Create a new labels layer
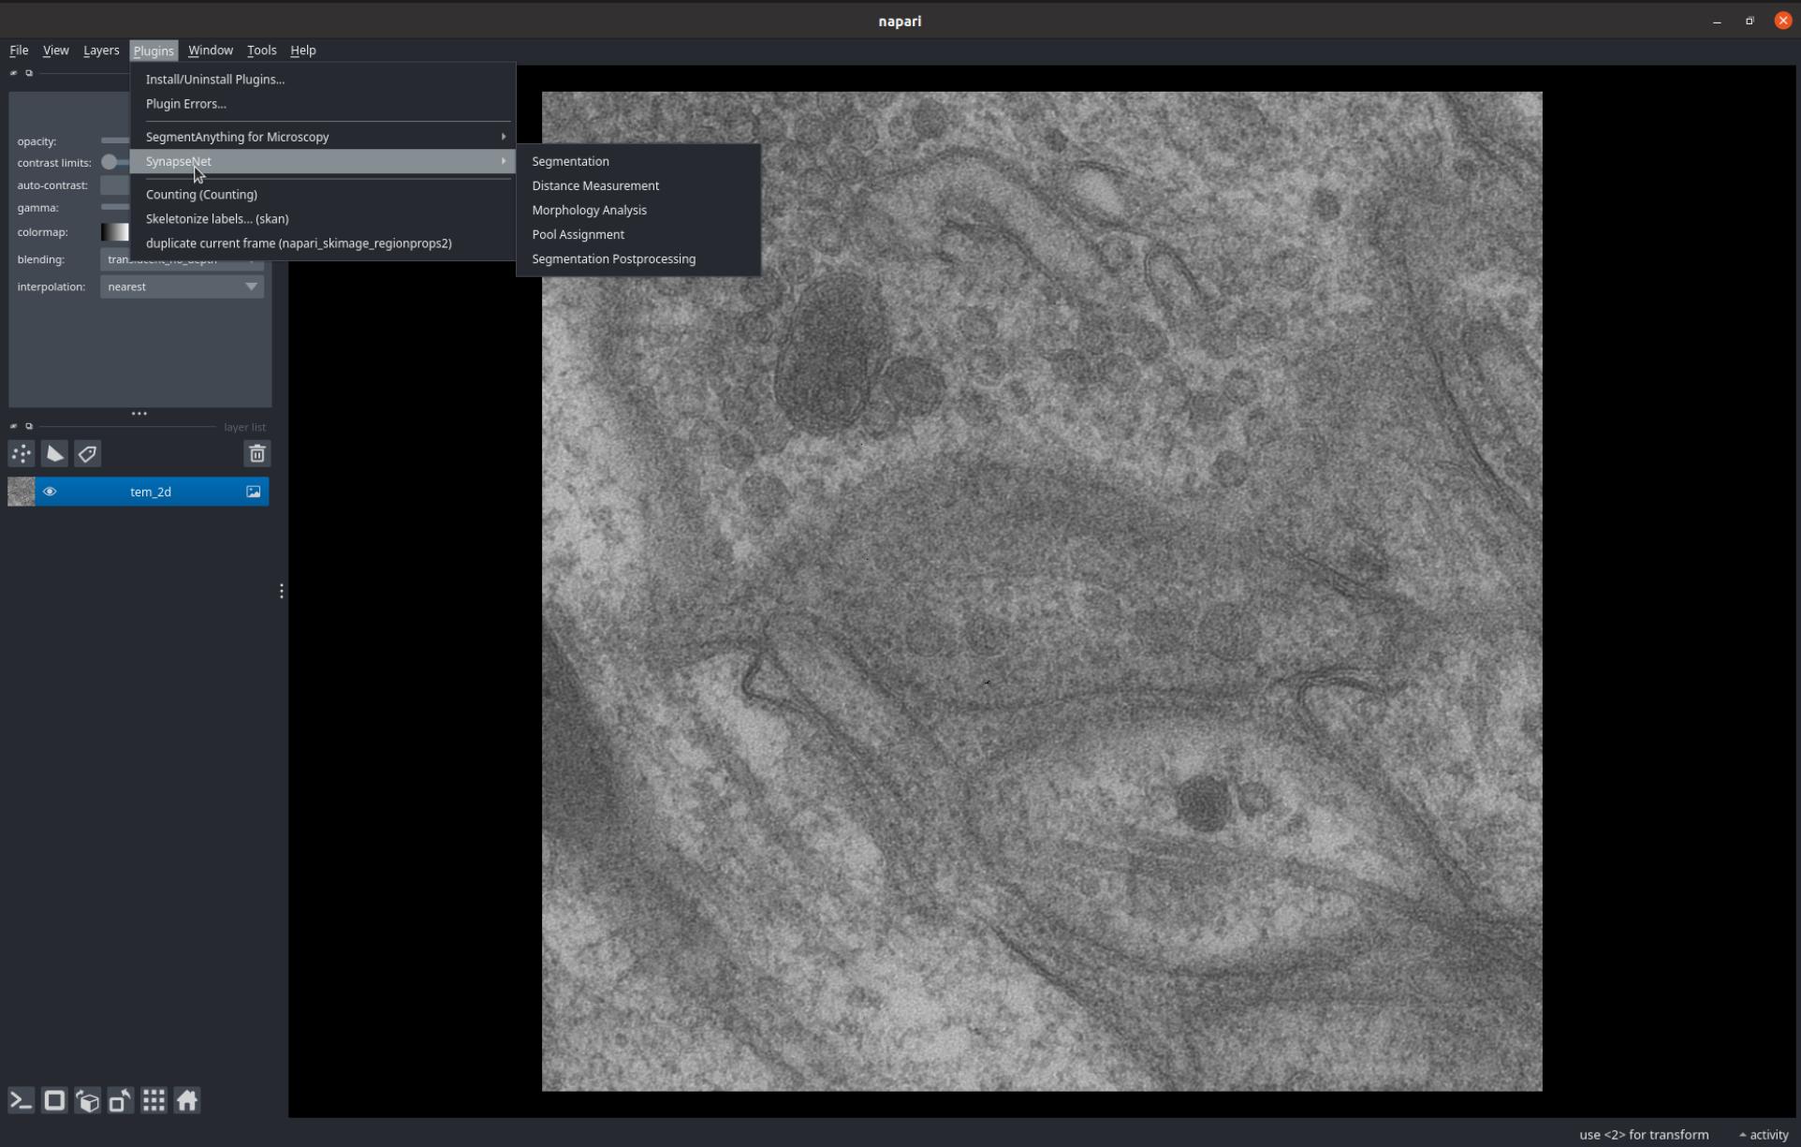Image resolution: width=1801 pixels, height=1147 pixels. click(88, 454)
